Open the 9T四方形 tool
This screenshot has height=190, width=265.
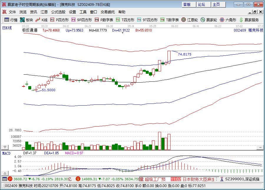(x=147, y=20)
